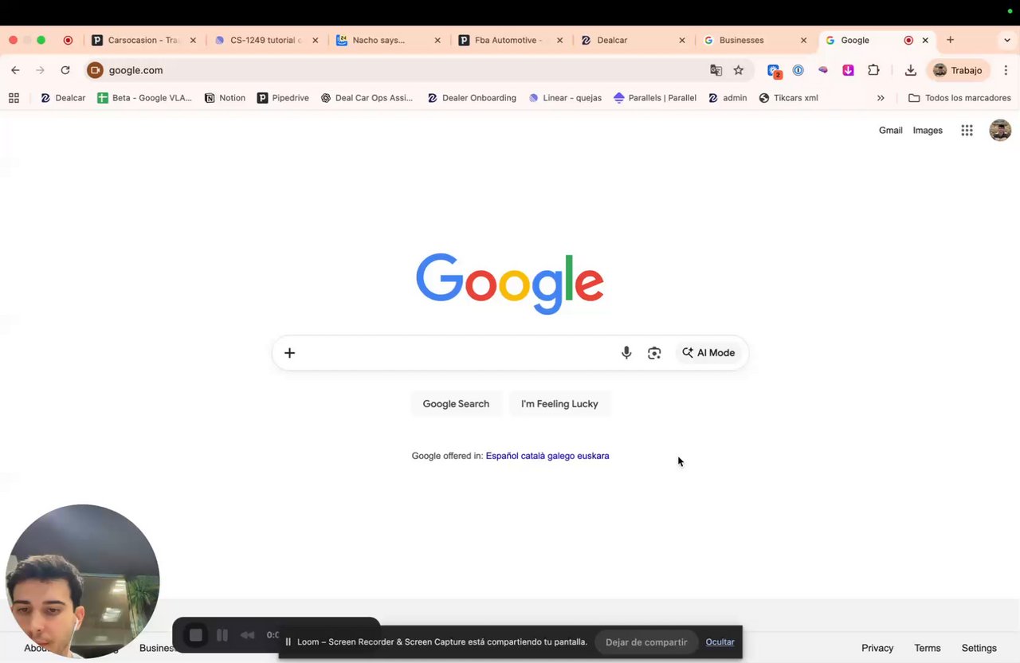Open the Google apps grid icon

coord(967,131)
